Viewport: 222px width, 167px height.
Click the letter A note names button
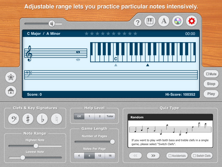tap(164, 21)
